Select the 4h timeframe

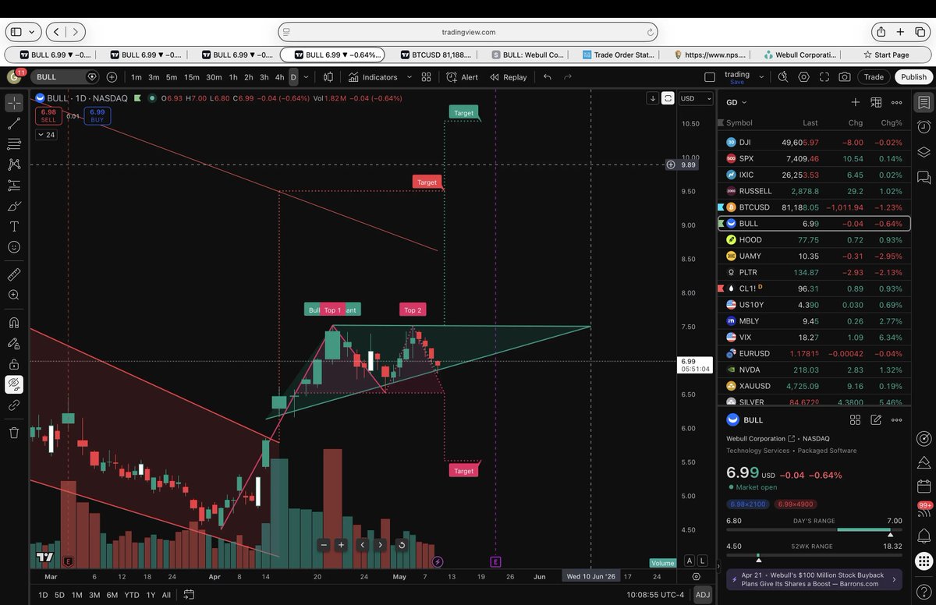pyautogui.click(x=279, y=77)
